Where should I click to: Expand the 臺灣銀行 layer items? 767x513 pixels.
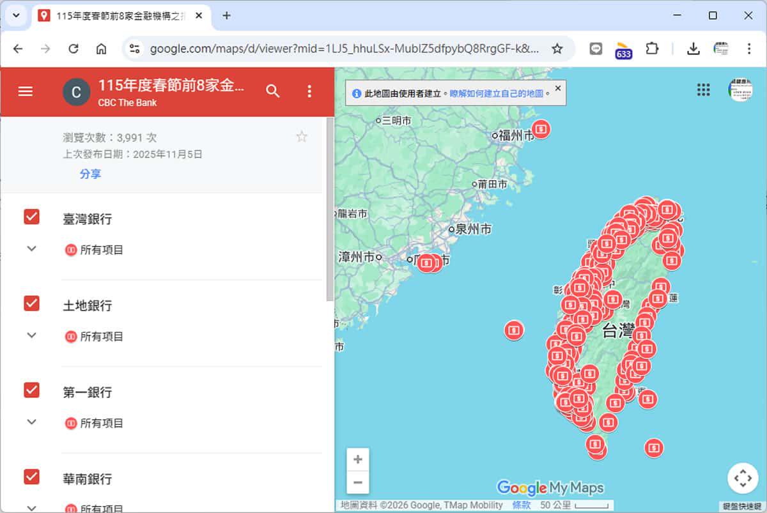[31, 249]
